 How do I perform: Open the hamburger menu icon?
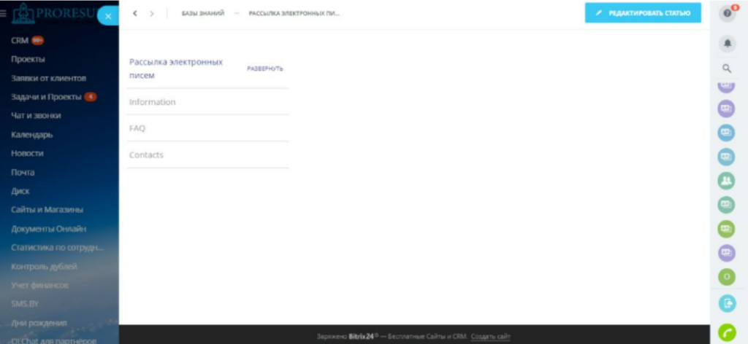[4, 13]
